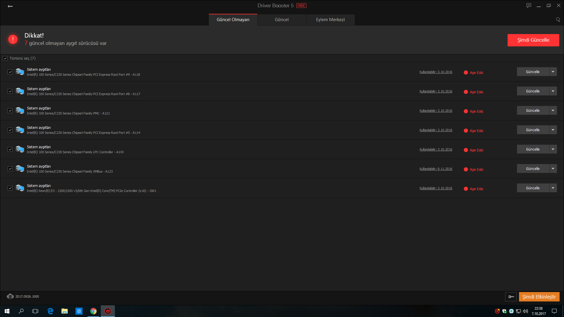This screenshot has height=317, width=564.
Task: Open the Eylem Merkezi tab
Action: coord(330,20)
